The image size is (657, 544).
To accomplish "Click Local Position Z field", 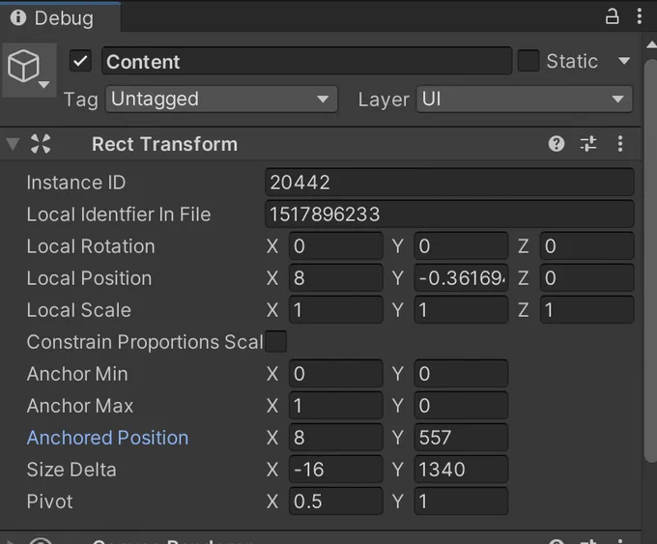I will coord(587,278).
